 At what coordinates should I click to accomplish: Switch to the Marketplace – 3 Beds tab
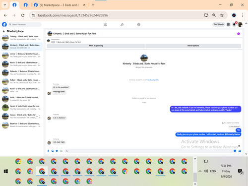point(60,5)
